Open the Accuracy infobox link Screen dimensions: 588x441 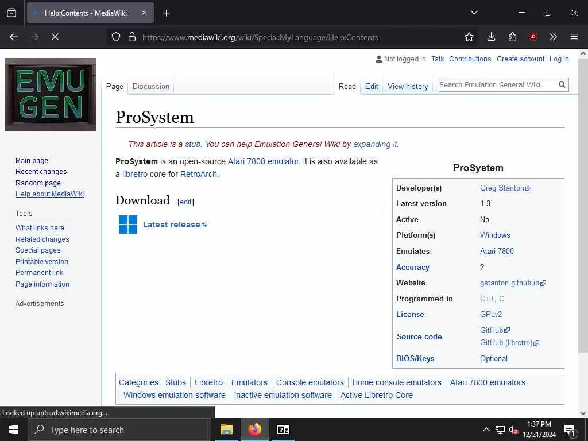[412, 268]
